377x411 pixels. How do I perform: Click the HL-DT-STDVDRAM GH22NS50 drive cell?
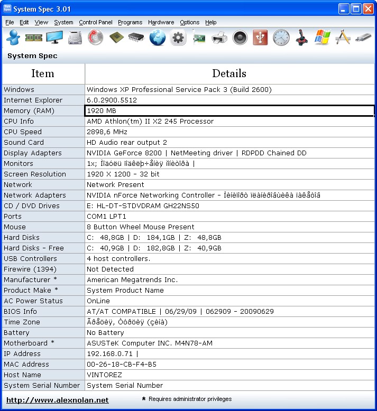tap(229, 205)
